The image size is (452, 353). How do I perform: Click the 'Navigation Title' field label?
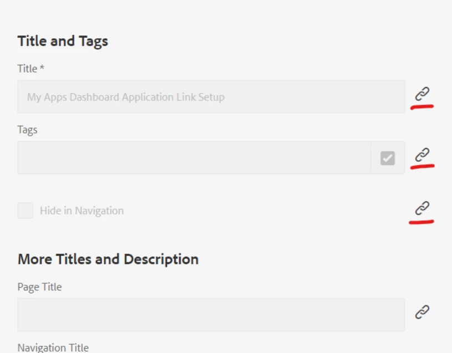click(53, 347)
